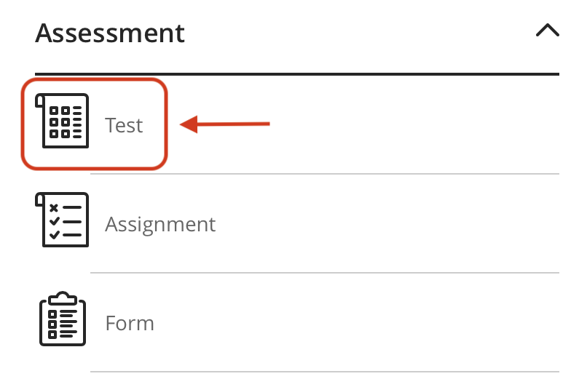579x379 pixels.
Task: Collapse the Assessment section chevron
Action: pos(547,31)
